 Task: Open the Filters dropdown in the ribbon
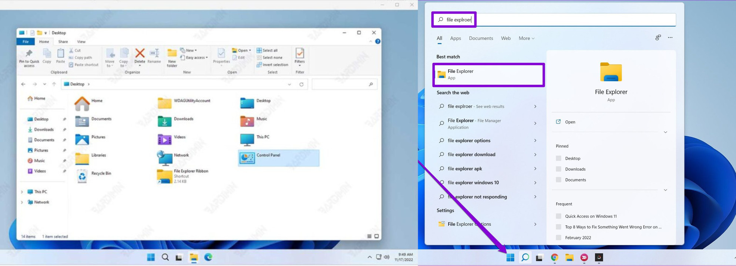pos(300,58)
